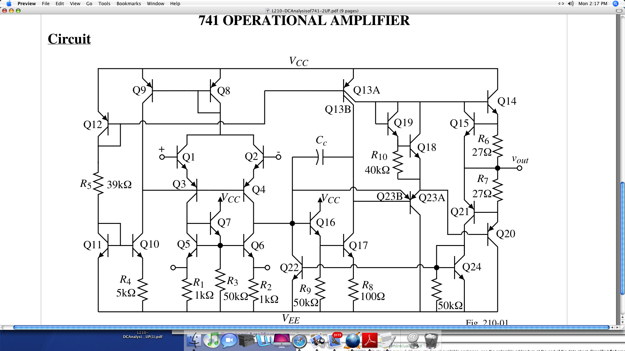Open Mail with 3173 unread badge
This screenshot has width=625, height=351.
click(x=334, y=340)
